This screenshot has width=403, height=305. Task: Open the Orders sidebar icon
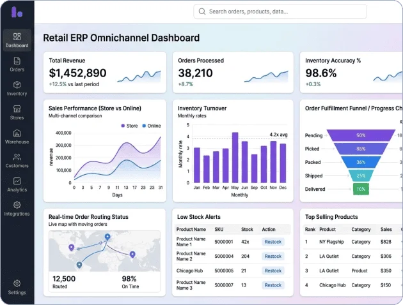click(17, 61)
